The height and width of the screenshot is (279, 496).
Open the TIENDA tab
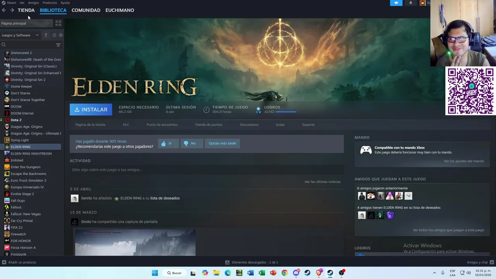(x=26, y=10)
